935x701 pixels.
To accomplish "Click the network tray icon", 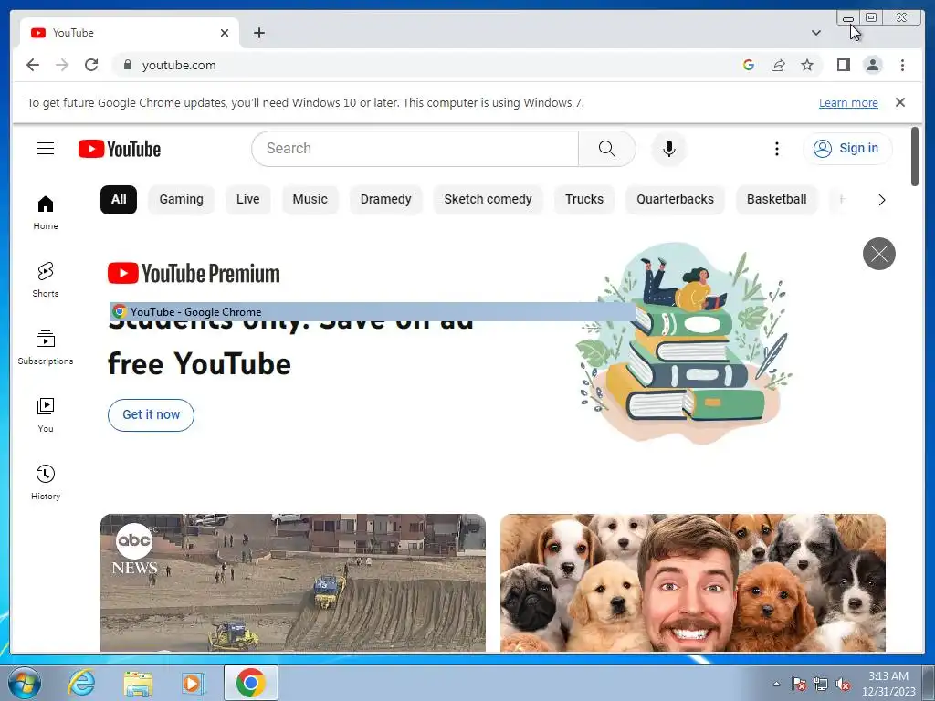I will click(x=821, y=684).
